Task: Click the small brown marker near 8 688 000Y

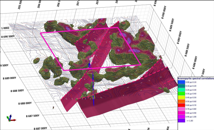Action: pos(53,108)
